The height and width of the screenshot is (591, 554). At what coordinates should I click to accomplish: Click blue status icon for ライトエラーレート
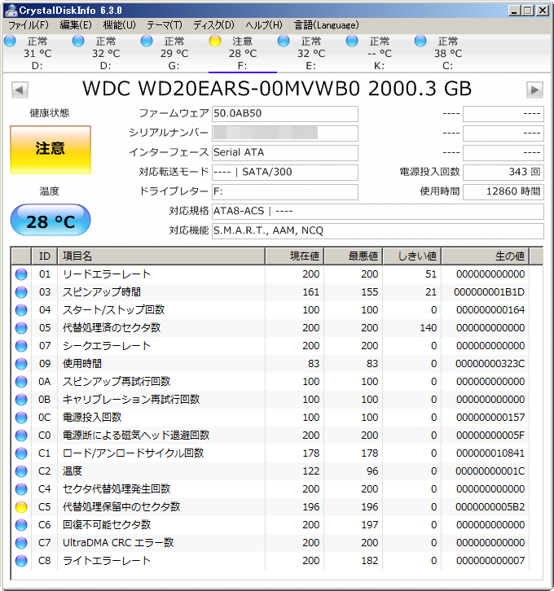[x=21, y=561]
